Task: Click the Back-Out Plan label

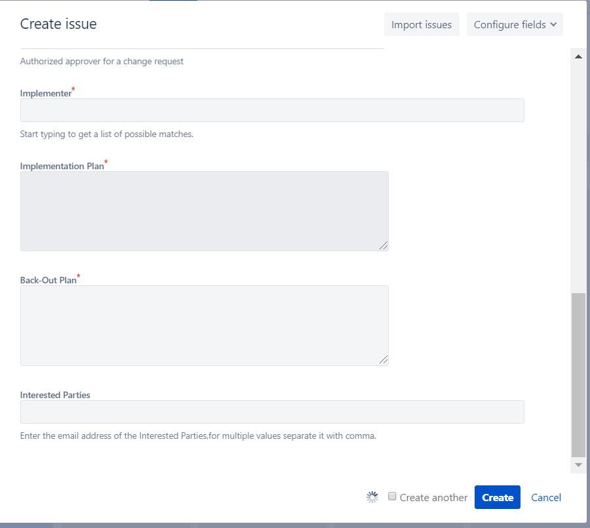Action: [48, 280]
